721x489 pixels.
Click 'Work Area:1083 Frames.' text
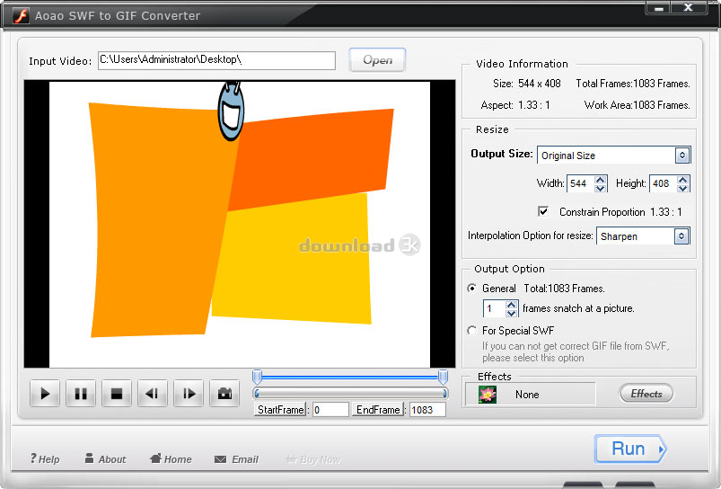pyautogui.click(x=637, y=105)
